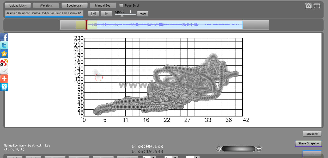Click the Manual Beat button

[103, 5]
